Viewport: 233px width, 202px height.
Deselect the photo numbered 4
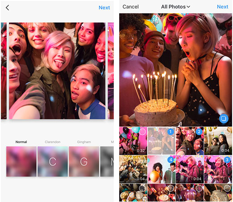tap(171, 160)
